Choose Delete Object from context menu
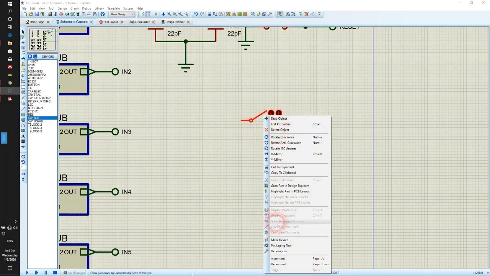Viewport: 490px width, 276px height. (x=280, y=130)
